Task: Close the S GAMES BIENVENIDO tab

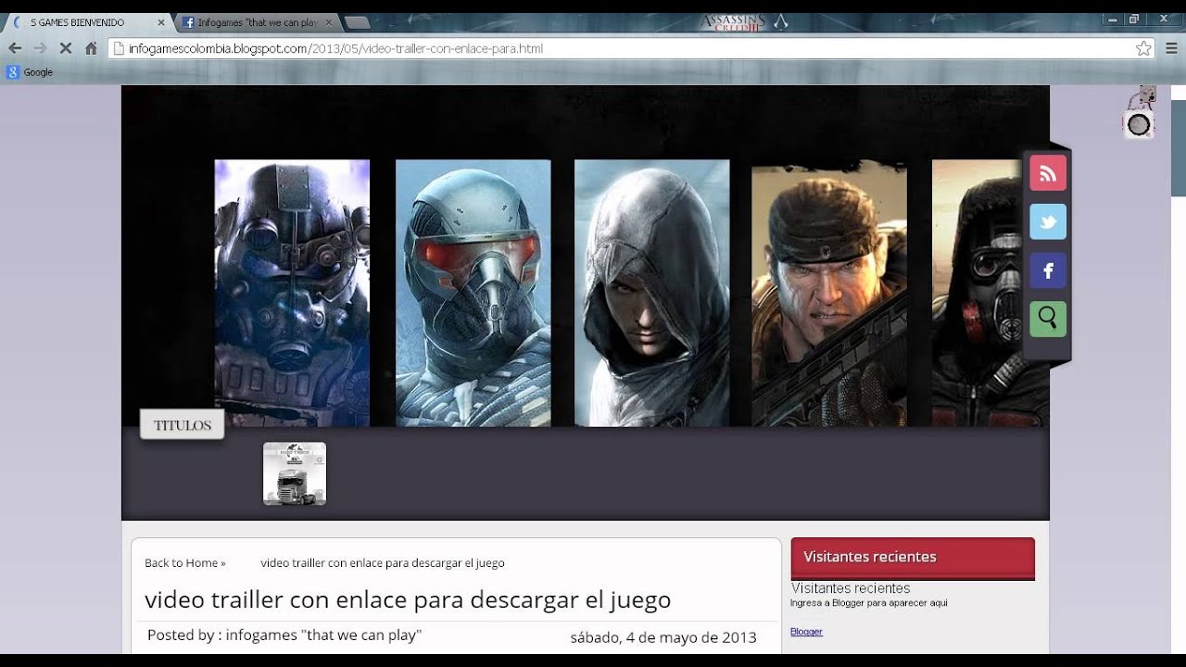Action: 160,22
